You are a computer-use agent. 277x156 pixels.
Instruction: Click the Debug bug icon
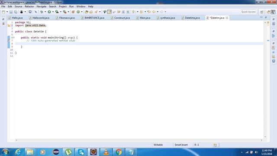coord(42,12)
